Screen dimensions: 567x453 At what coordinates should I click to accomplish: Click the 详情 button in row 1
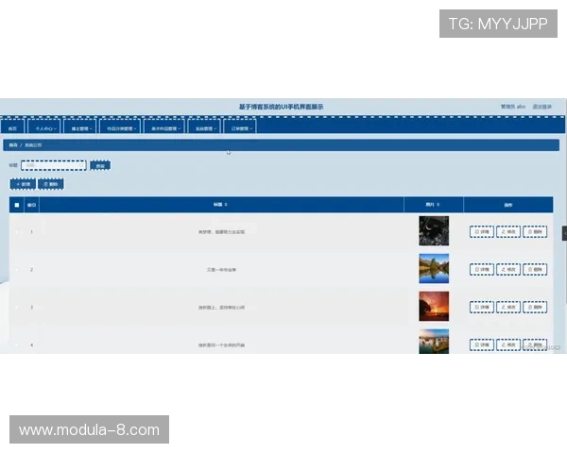click(x=482, y=231)
